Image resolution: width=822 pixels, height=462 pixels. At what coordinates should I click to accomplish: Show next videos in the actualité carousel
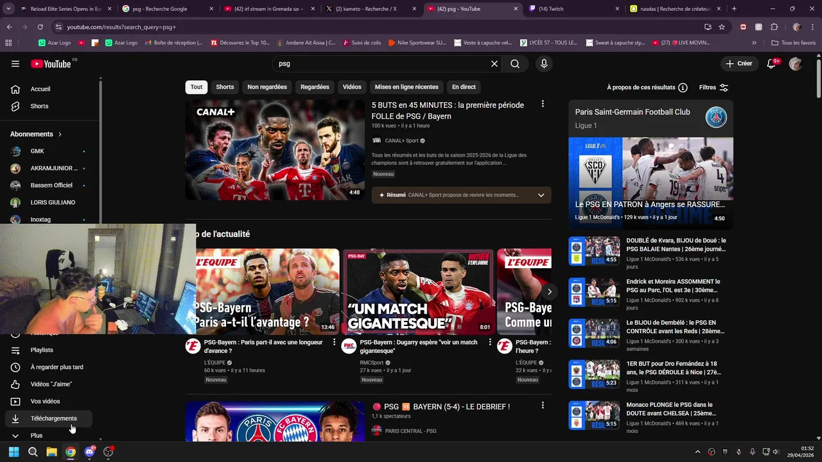pos(550,292)
